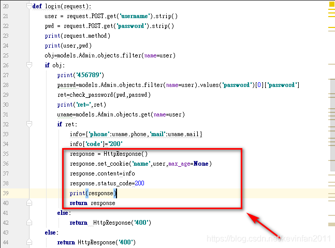Click fold end marker on line 40
Viewport: 335px width, 248px height.
click(30, 203)
